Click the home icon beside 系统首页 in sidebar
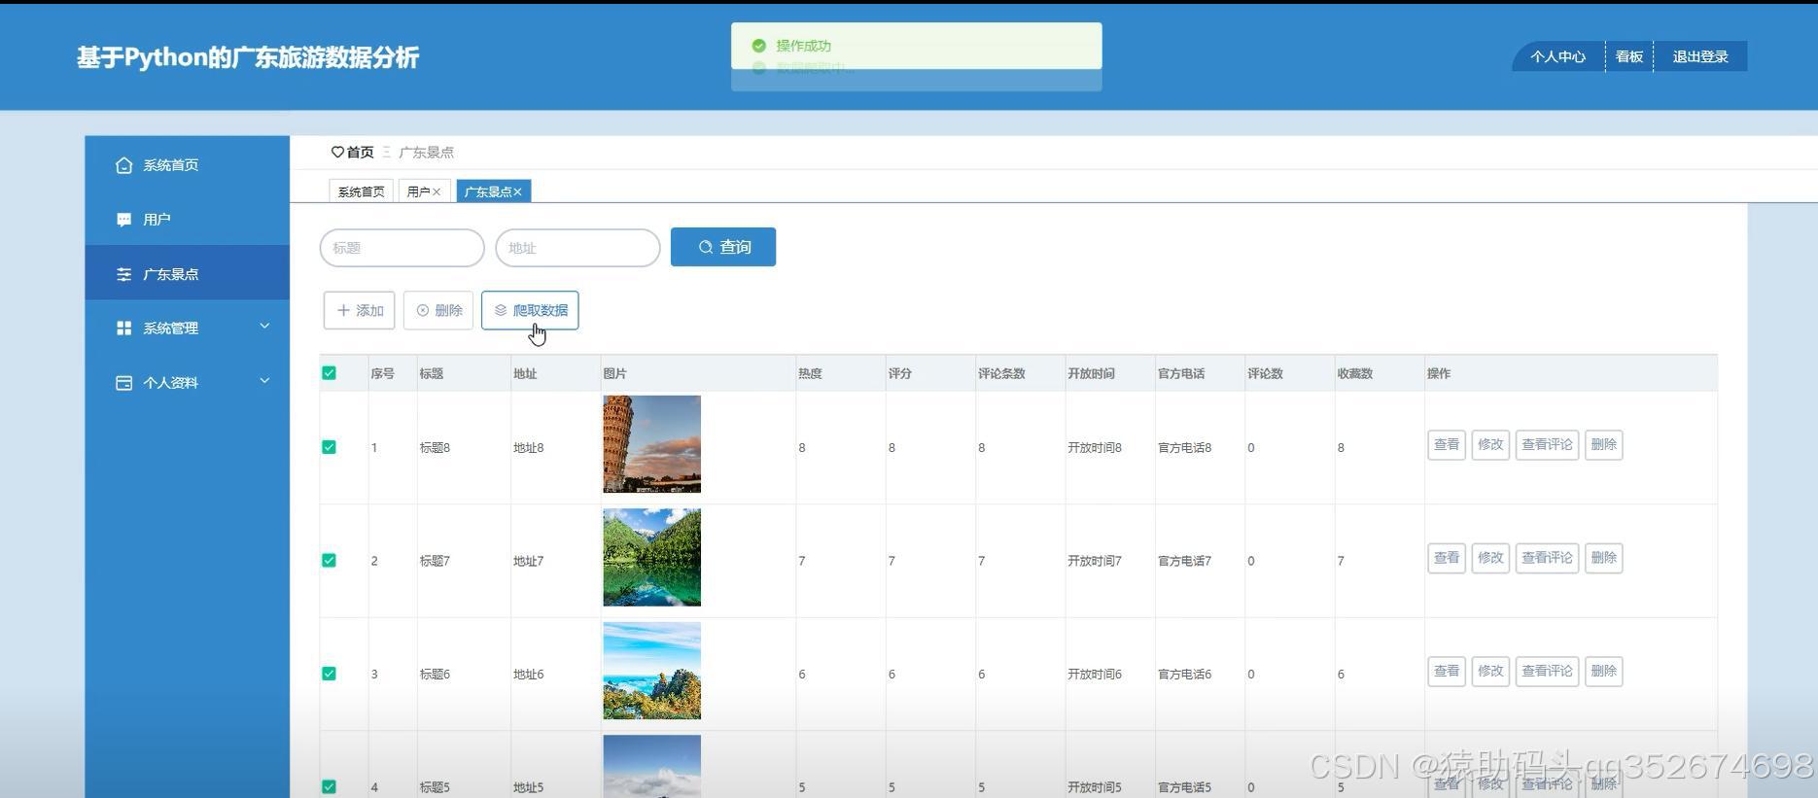The height and width of the screenshot is (798, 1818). point(123,165)
